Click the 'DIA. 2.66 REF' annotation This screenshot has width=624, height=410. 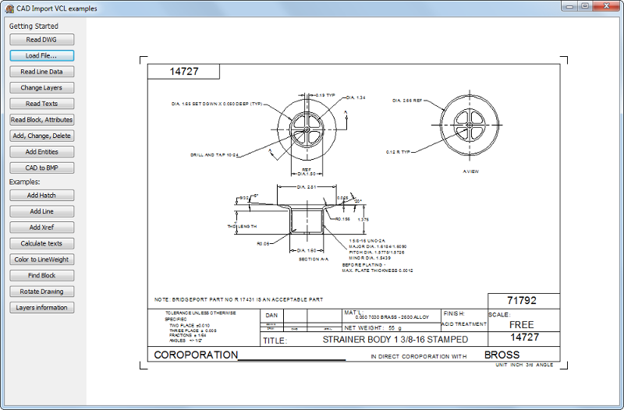(x=407, y=101)
